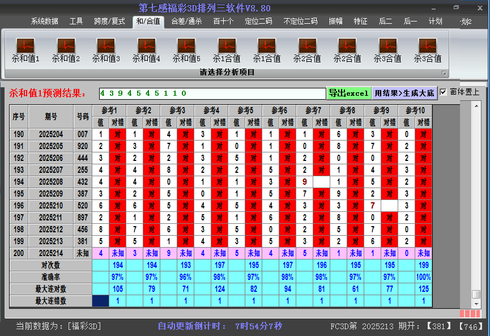The image size is (490, 336).
Task: Open the 不定位二码 tab
Action: tap(300, 22)
